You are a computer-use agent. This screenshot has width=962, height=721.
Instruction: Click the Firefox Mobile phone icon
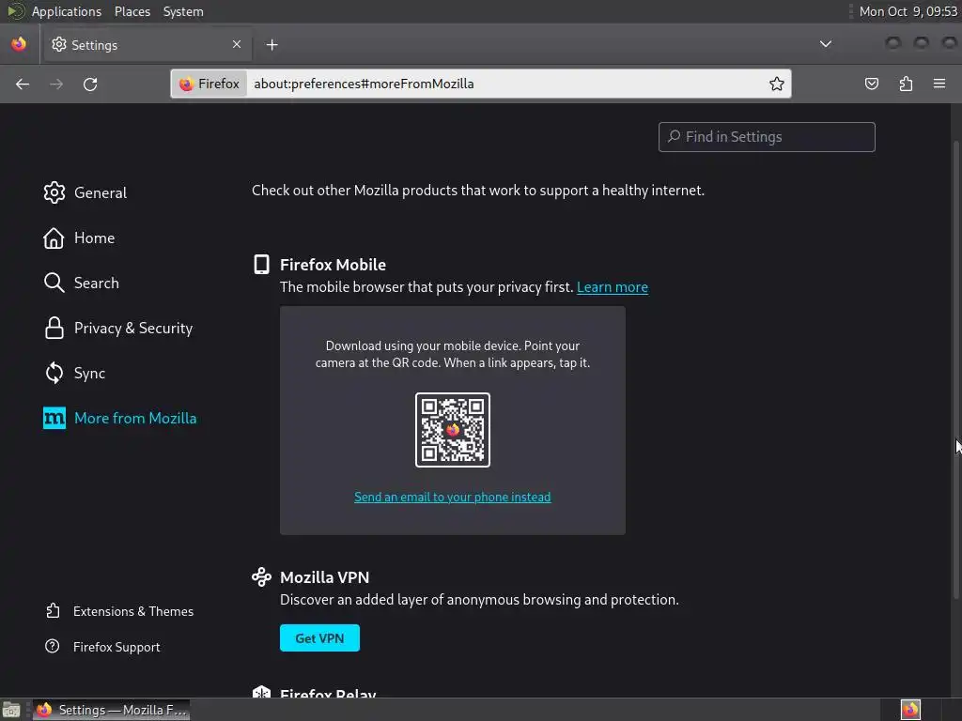tap(261, 264)
